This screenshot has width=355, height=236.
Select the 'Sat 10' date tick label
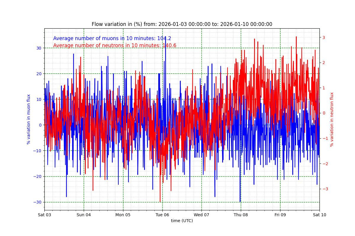click(x=319, y=215)
